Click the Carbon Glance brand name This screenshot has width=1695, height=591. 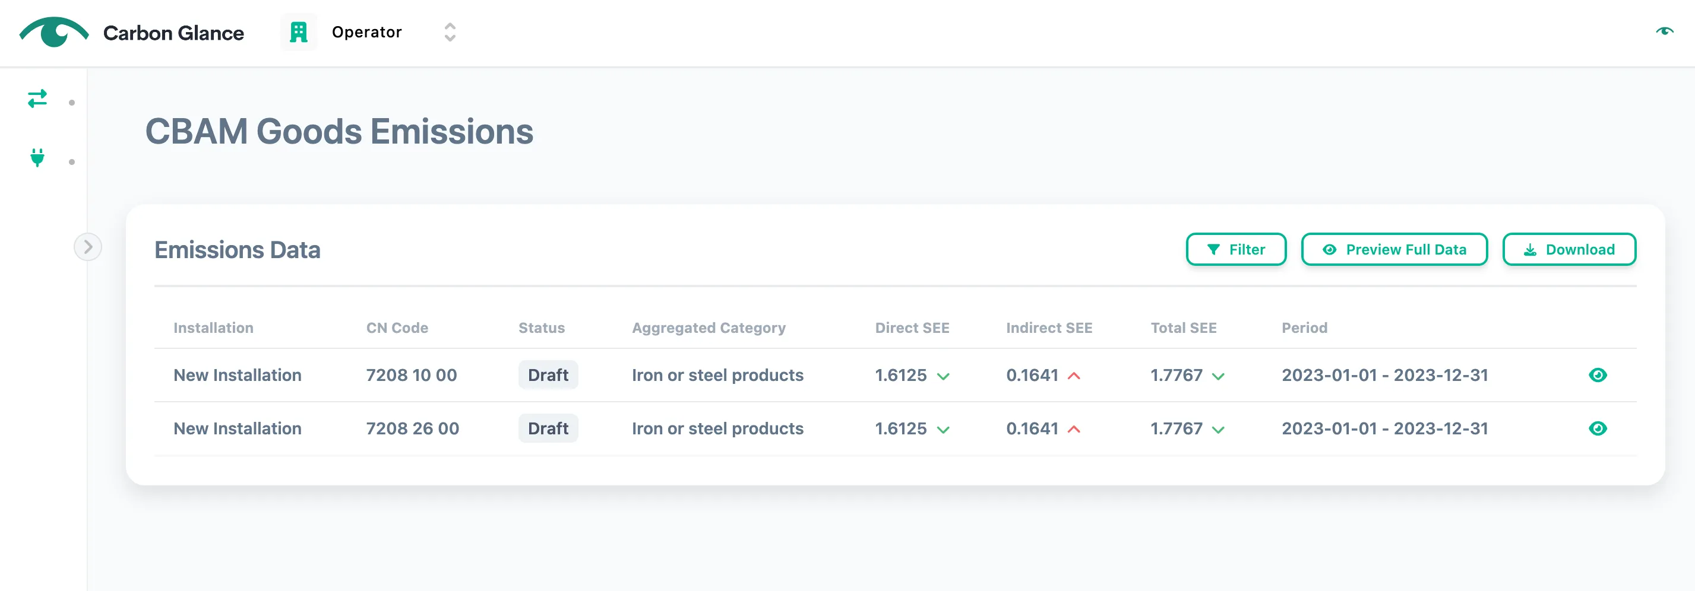173,33
